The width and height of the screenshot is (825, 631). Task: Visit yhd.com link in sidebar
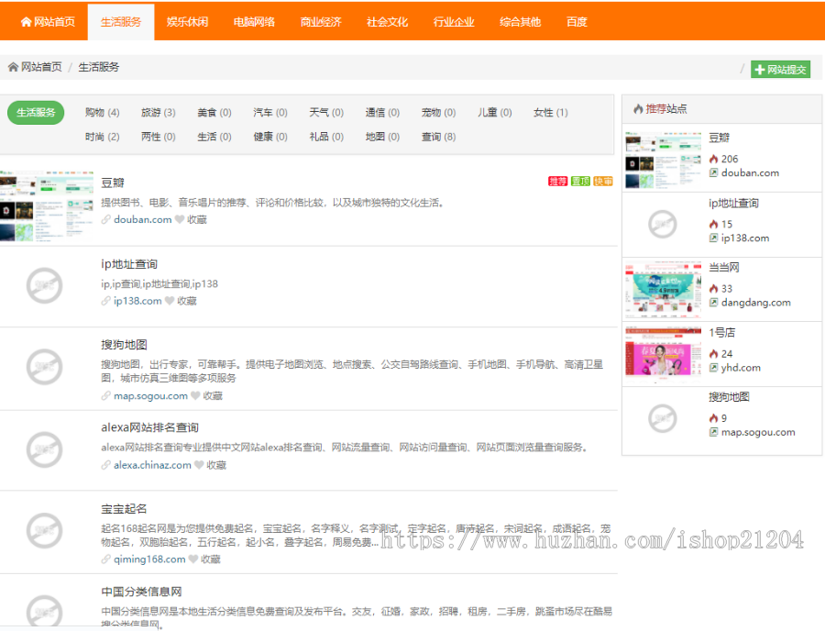pyautogui.click(x=741, y=368)
